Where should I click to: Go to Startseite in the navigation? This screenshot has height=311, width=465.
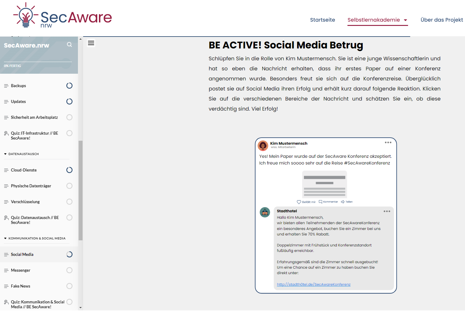coord(322,20)
